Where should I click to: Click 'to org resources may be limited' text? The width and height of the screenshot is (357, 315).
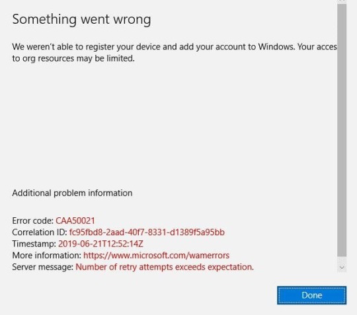click(73, 59)
